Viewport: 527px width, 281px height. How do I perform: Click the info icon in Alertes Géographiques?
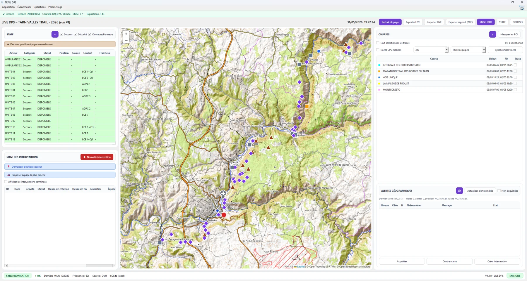pos(459,191)
